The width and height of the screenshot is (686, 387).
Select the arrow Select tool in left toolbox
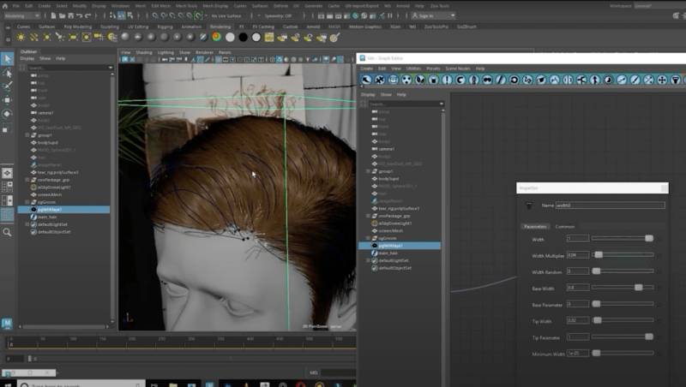[x=7, y=58]
